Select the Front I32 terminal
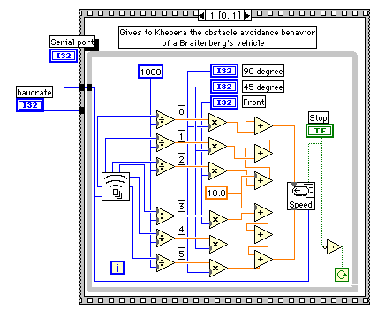 point(224,102)
